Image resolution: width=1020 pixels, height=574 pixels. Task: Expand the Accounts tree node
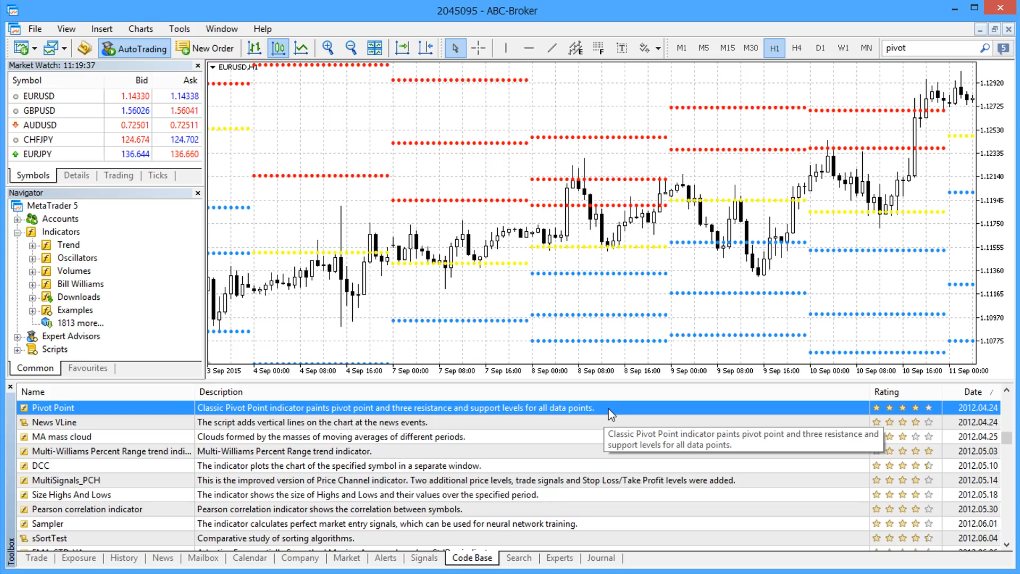tap(17, 220)
